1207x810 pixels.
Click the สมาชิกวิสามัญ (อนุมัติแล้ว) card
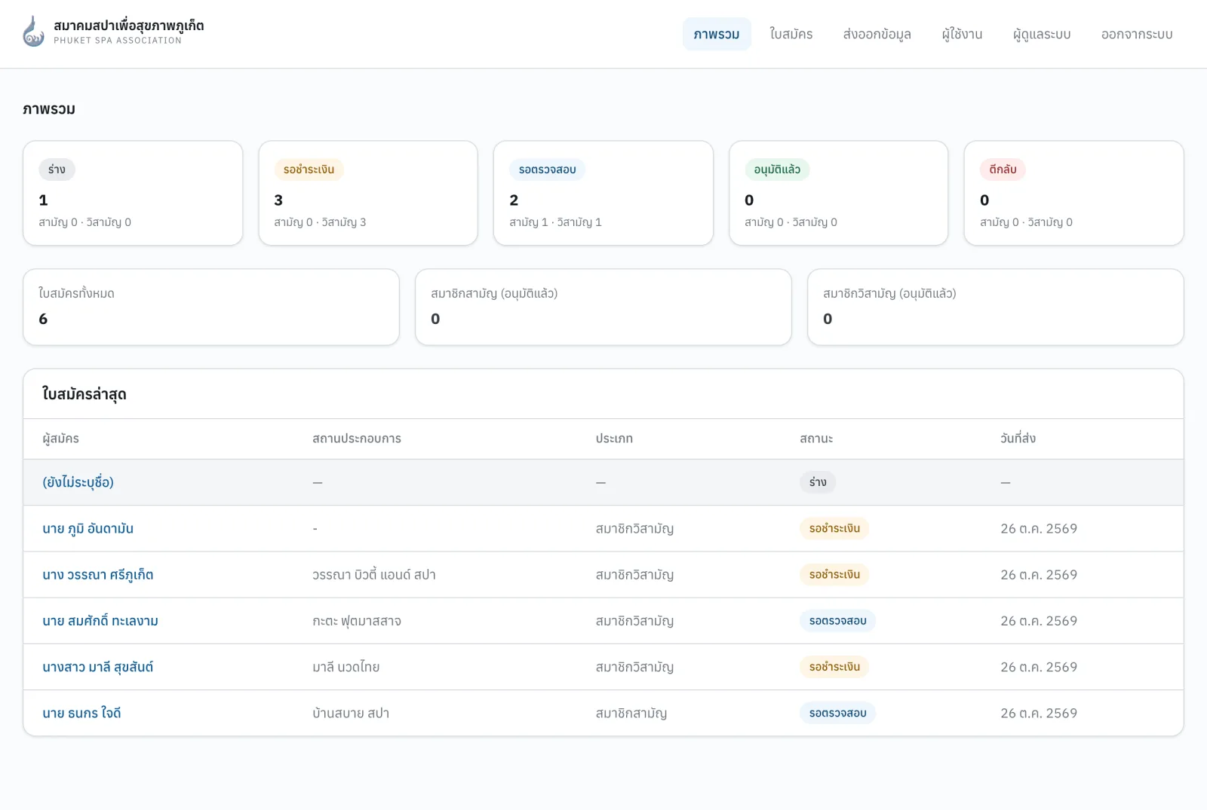pyautogui.click(x=996, y=307)
